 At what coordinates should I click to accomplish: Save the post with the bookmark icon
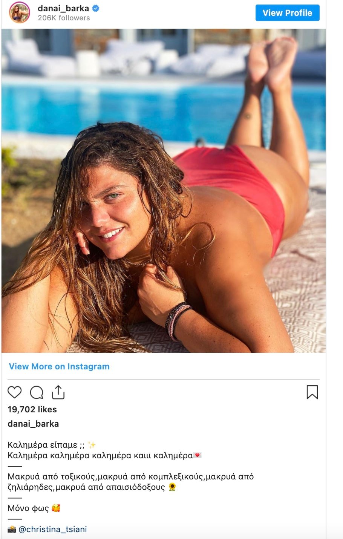pos(312,392)
